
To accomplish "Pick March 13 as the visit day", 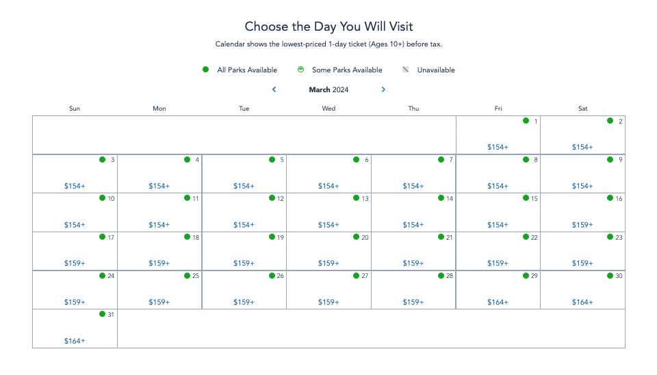I will 328,212.
